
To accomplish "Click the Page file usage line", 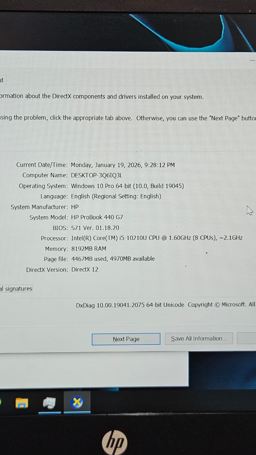I will (x=113, y=259).
